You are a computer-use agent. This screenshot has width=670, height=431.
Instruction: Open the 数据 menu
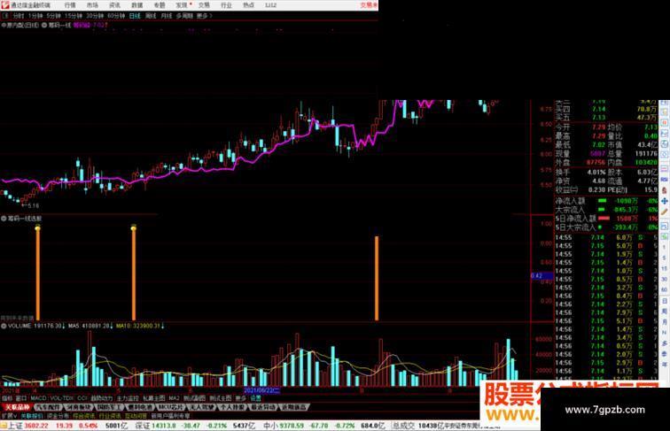(x=137, y=5)
